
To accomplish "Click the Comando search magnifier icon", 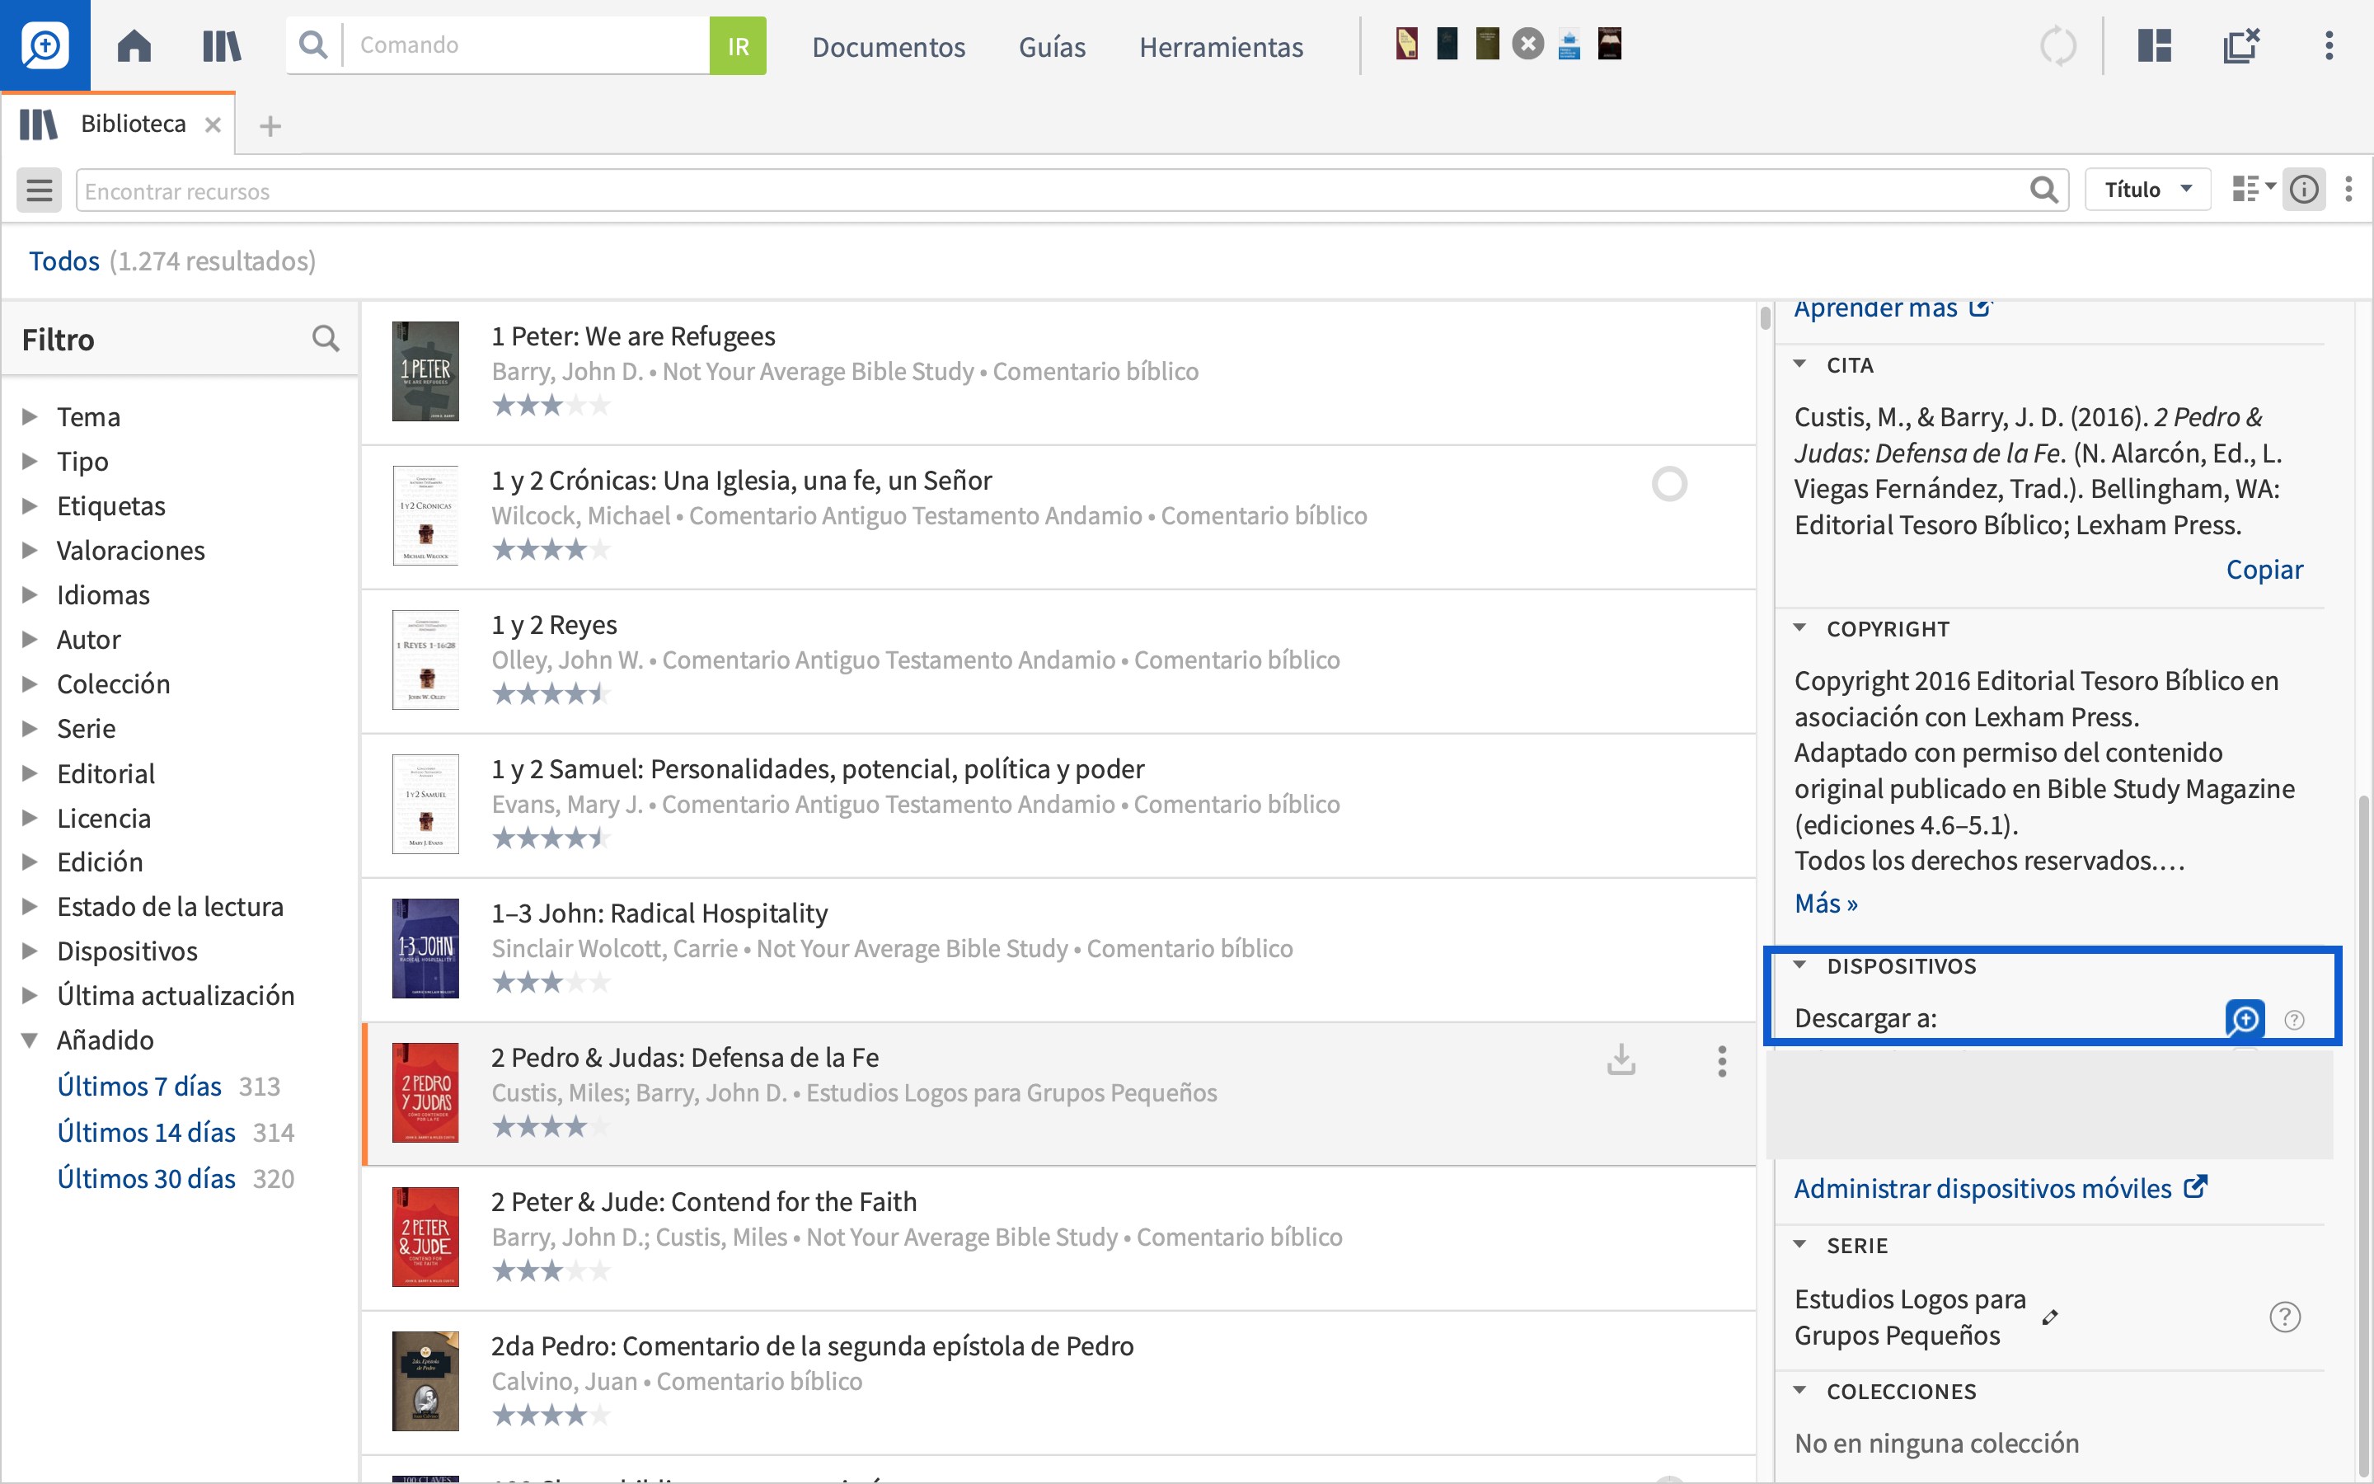I will click(313, 45).
